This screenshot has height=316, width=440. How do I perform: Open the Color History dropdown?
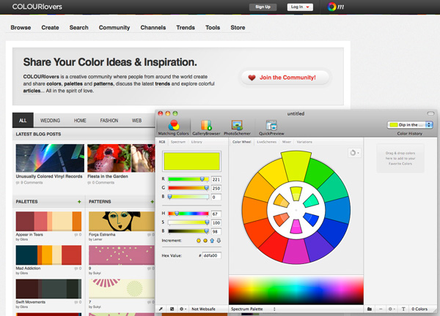tap(410, 125)
